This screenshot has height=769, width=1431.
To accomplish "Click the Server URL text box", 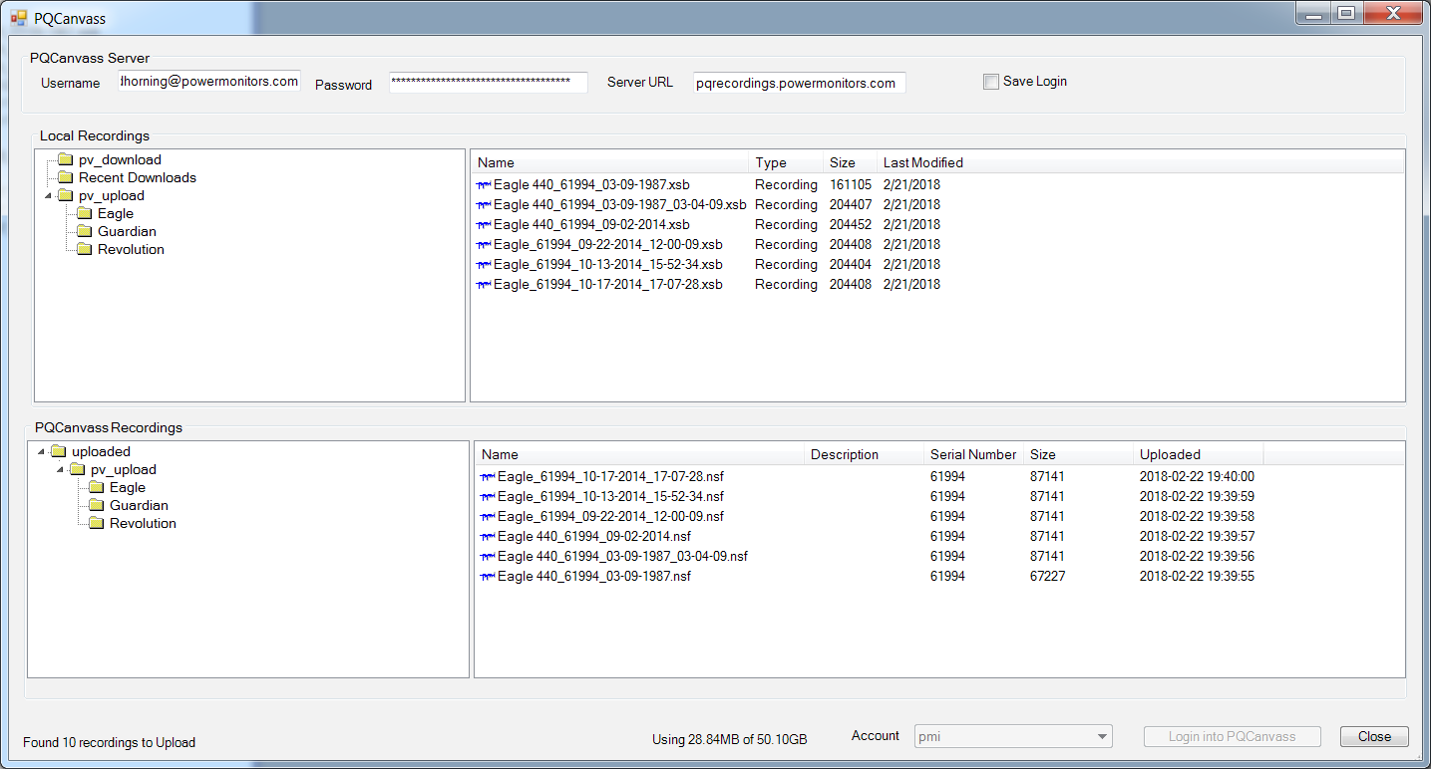I will pos(799,83).
